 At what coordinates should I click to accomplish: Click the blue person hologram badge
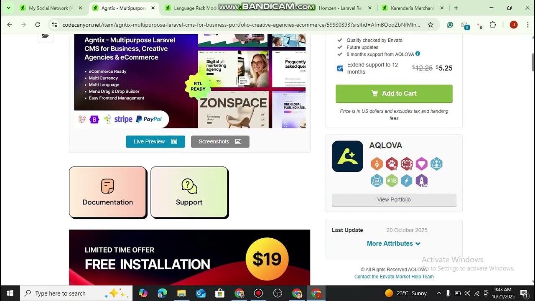[x=436, y=164]
